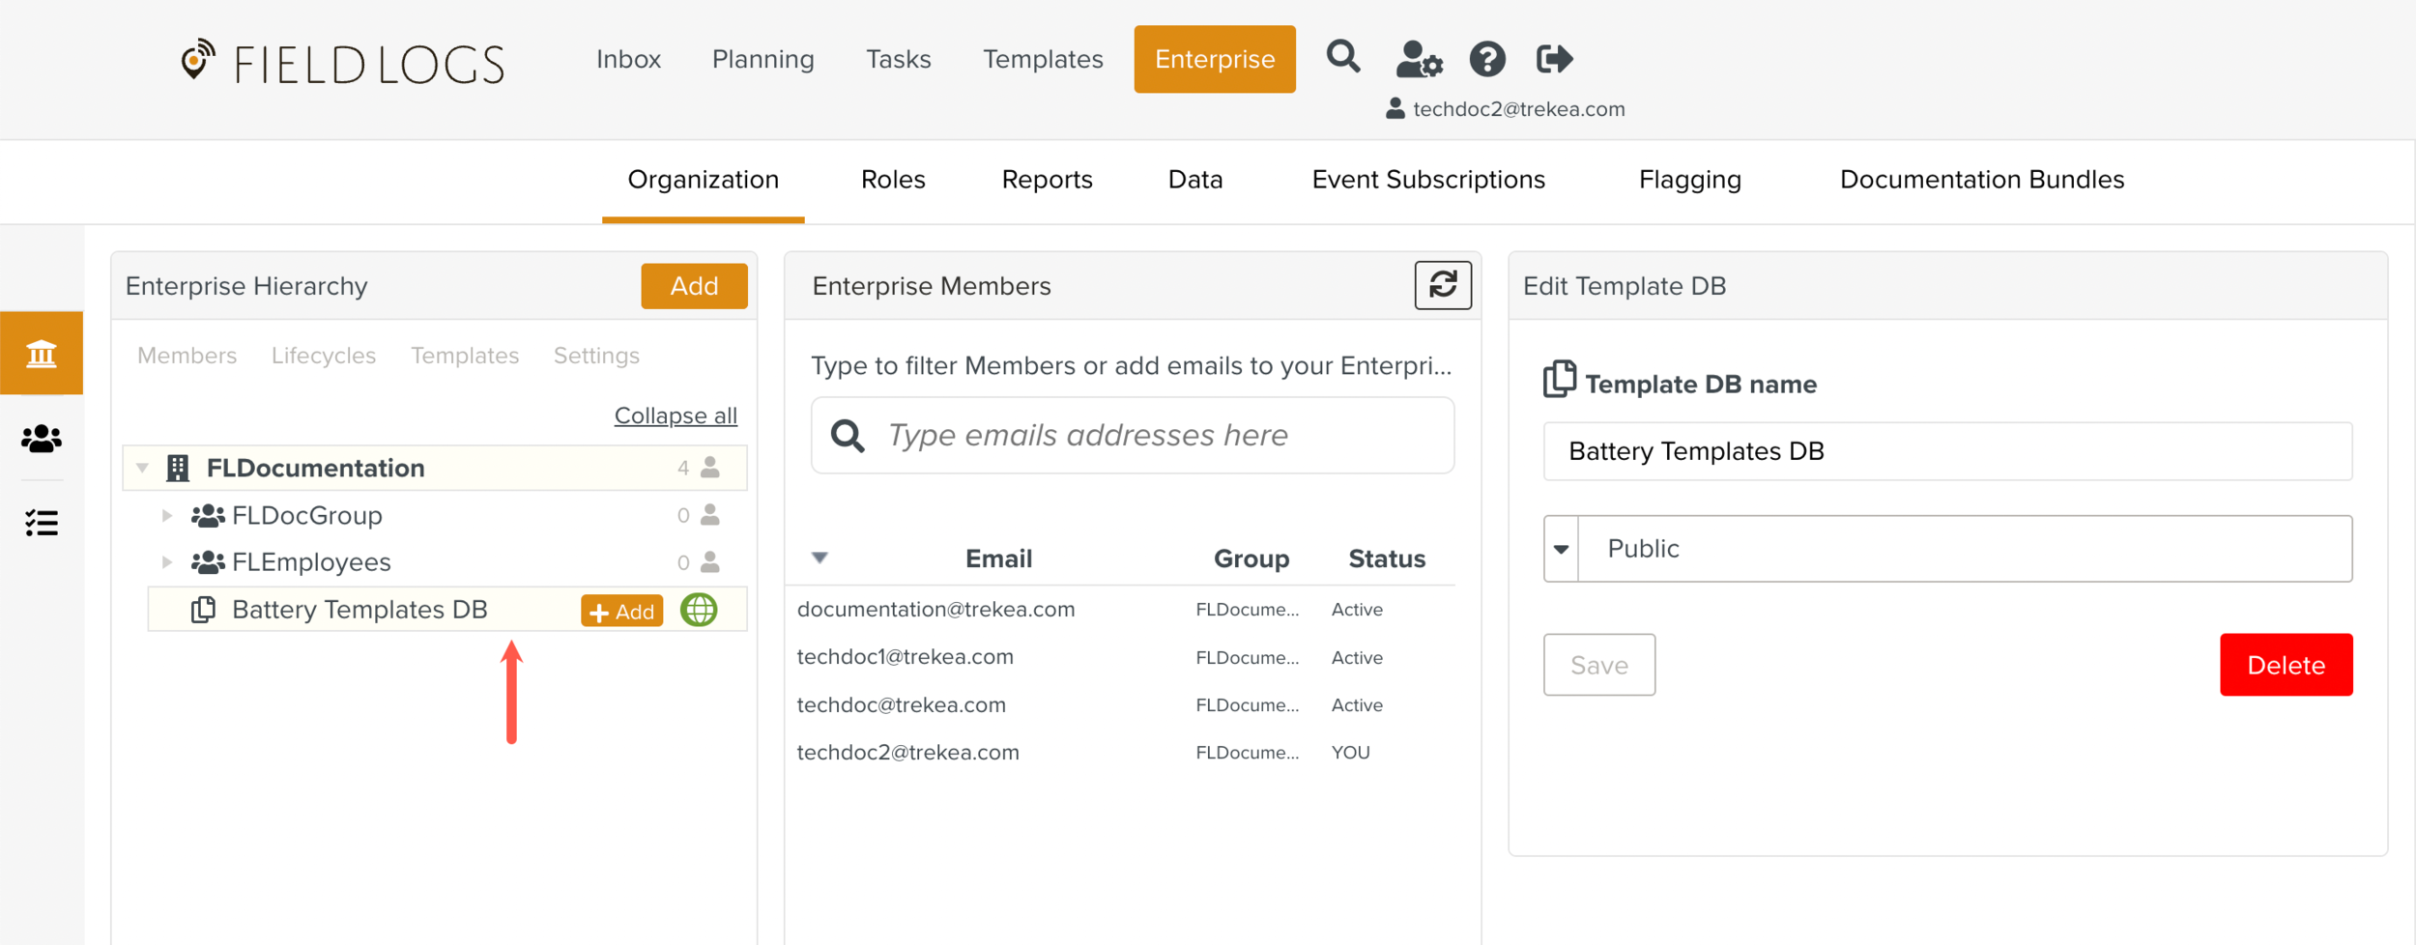Refresh the Enterprise Members list
The height and width of the screenshot is (945, 2416).
(1442, 285)
